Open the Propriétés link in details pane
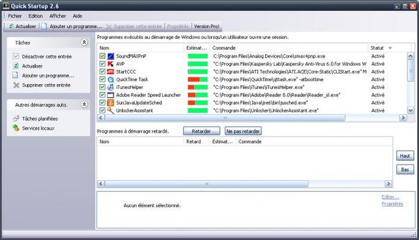This screenshot has width=419, height=240. (x=393, y=204)
